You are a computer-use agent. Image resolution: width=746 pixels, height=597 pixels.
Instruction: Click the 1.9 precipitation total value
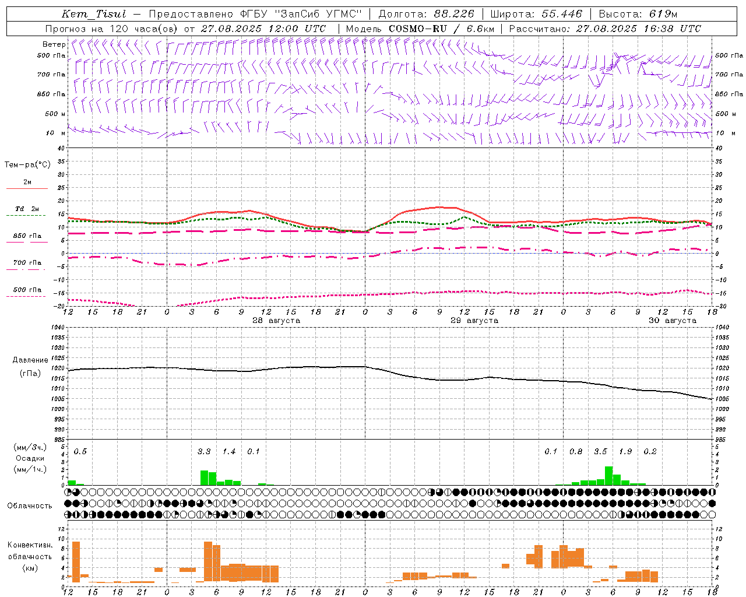pos(625,452)
